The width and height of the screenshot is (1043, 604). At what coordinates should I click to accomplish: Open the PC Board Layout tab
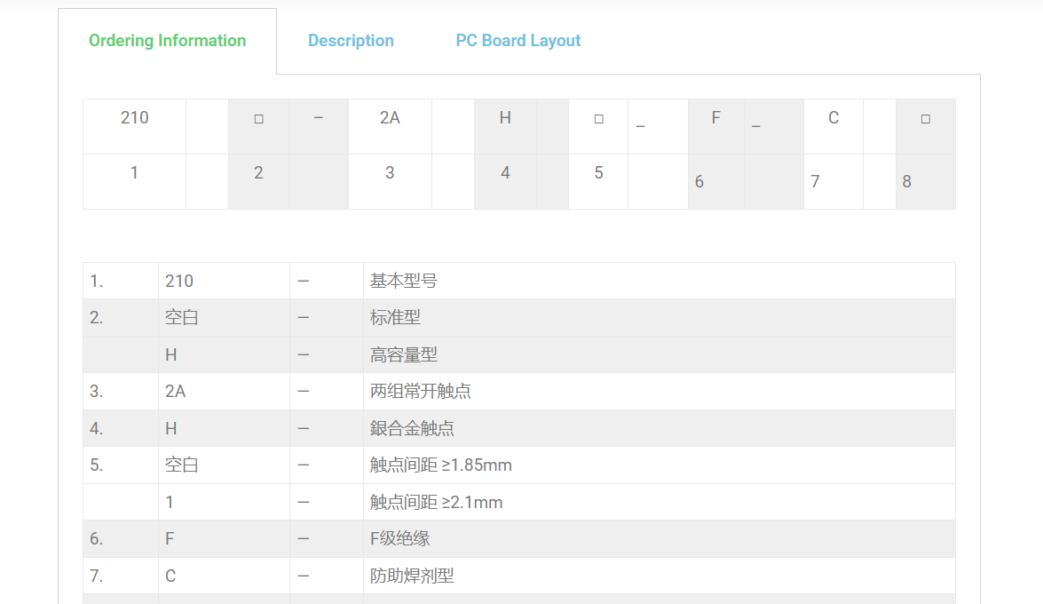[x=518, y=41]
